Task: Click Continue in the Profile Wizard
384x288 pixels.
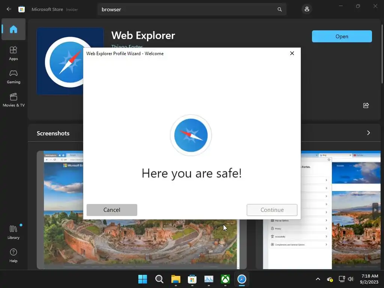Action: tap(272, 210)
